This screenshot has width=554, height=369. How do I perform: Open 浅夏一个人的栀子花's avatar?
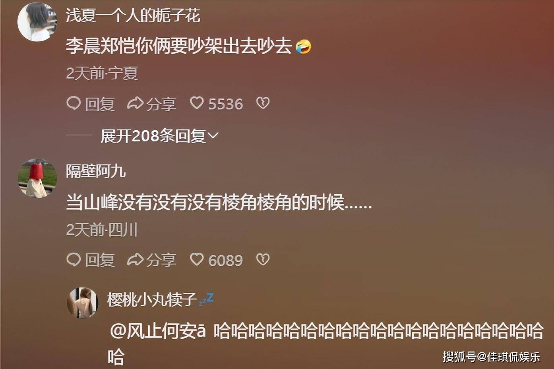[x=37, y=21]
